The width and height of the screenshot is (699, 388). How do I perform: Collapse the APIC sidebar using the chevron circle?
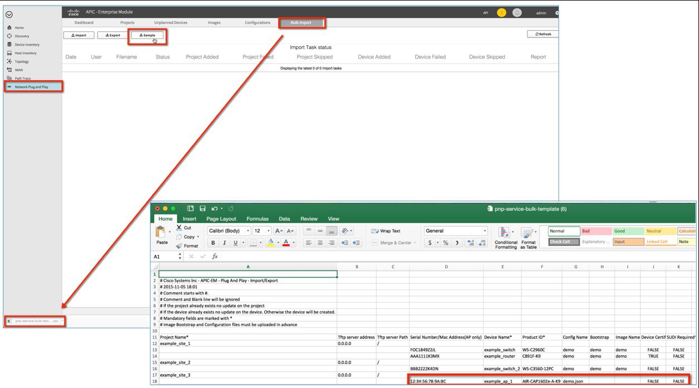pos(9,14)
